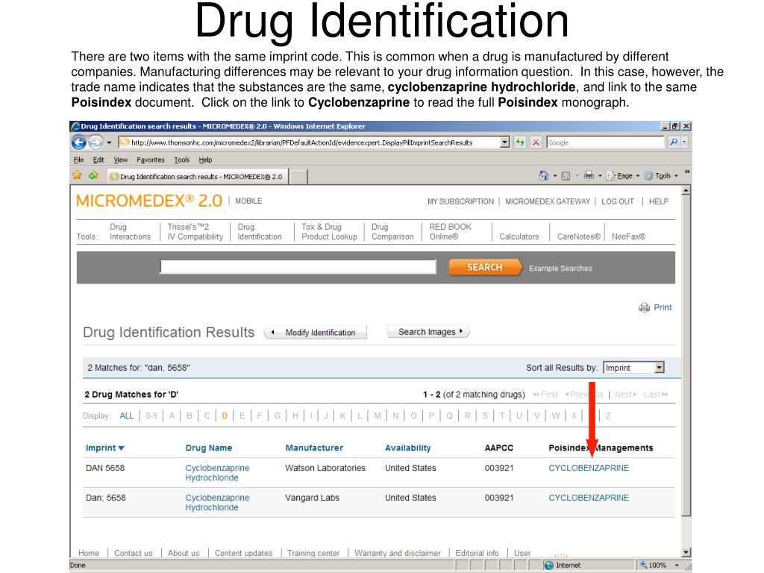Open the Tox & Drug Product Lookup
764x573 pixels.
pyautogui.click(x=329, y=232)
